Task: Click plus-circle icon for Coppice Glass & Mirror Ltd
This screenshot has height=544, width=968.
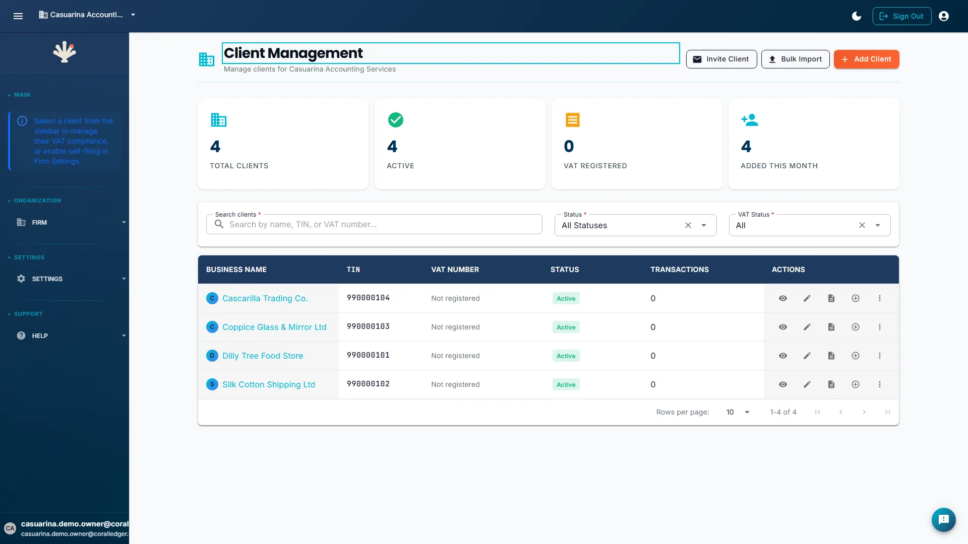Action: pos(856,327)
